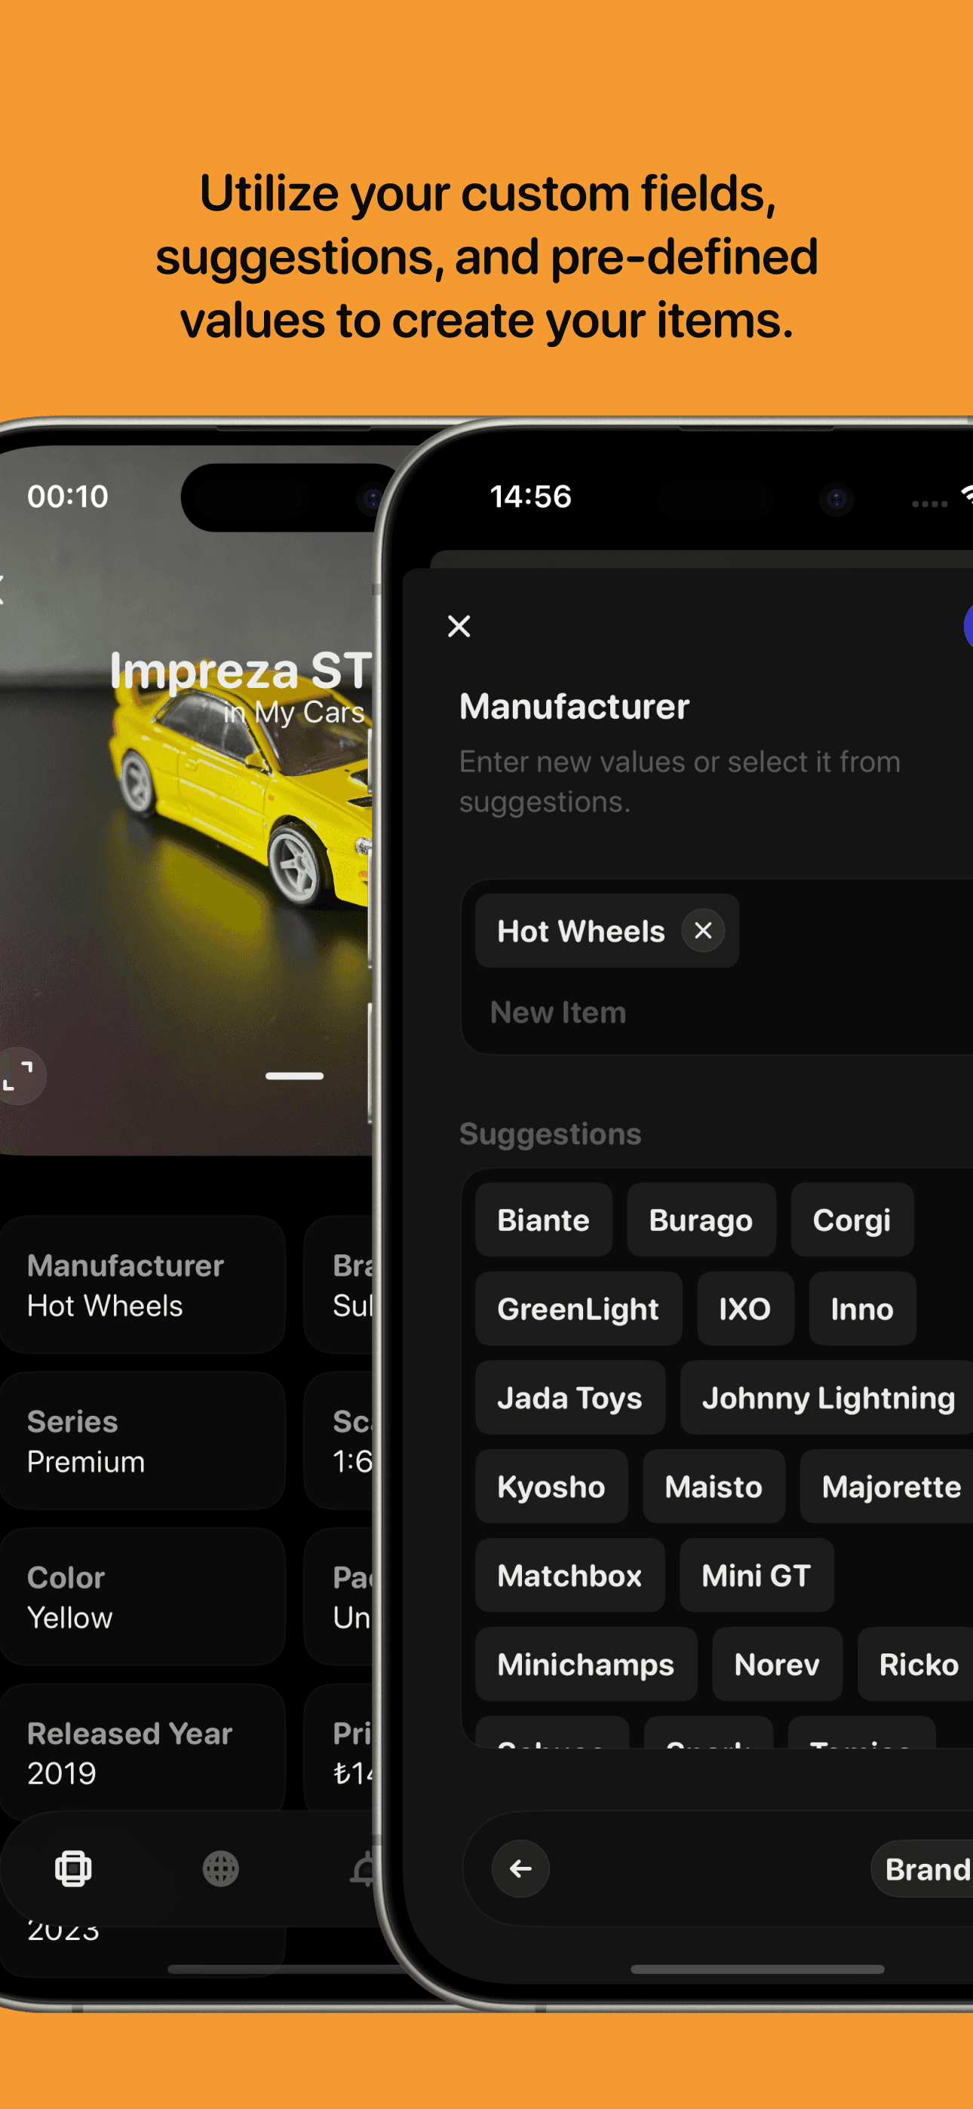The height and width of the screenshot is (2109, 973).
Task: Open the Manufacturer Hot Wheels card
Action: point(143,1285)
